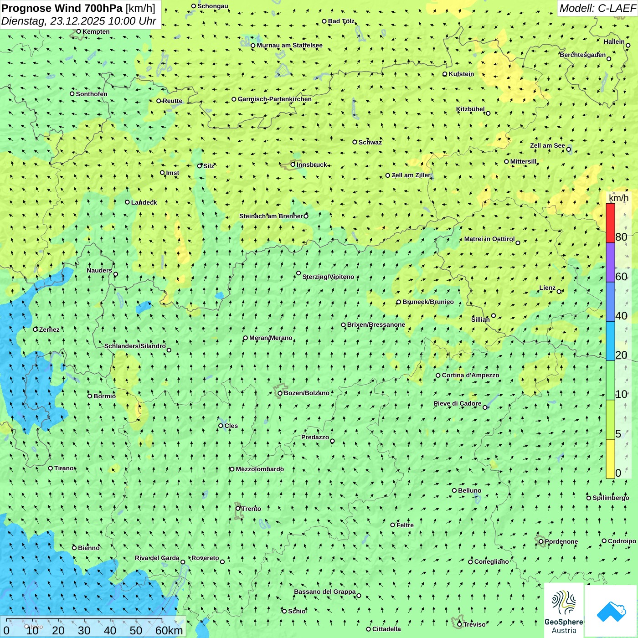
Task: Click the Riva del Garda marker
Action: click(x=183, y=562)
